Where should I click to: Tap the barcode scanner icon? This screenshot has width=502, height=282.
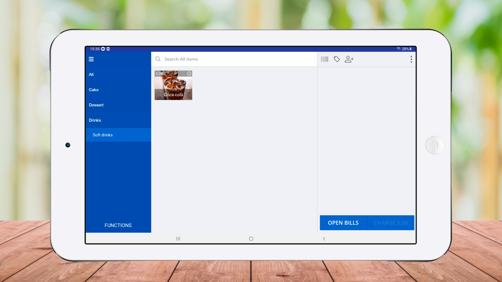click(x=324, y=59)
